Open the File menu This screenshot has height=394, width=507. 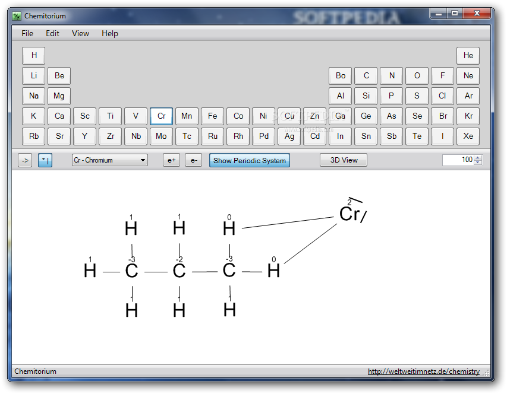point(27,34)
